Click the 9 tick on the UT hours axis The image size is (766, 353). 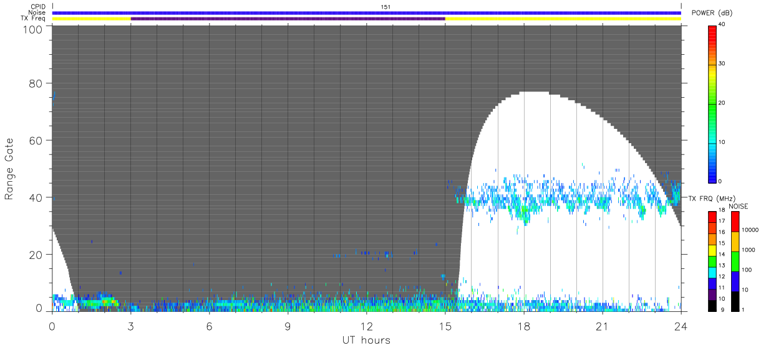288,326
